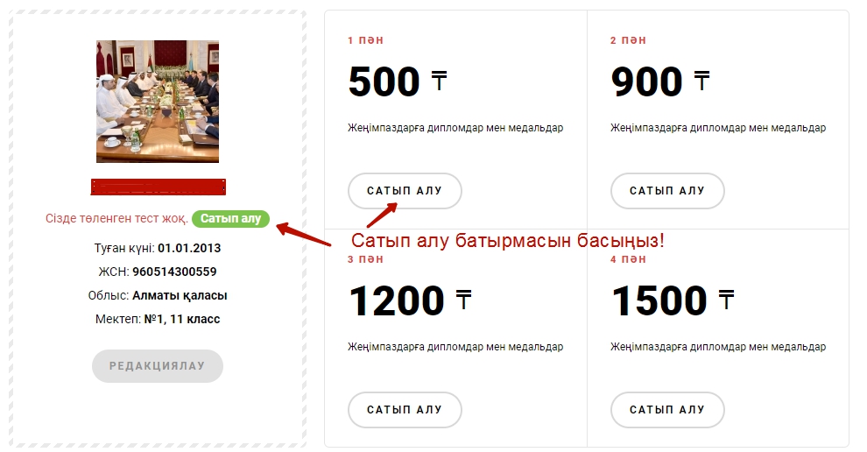
Task: Click the green Сатып алу badge
Action: pos(230,218)
